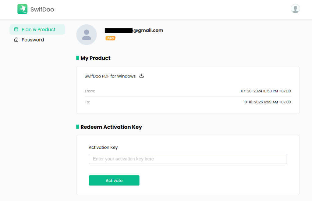Click the large profile picture placeholder
The image size is (312, 201).
[87, 35]
